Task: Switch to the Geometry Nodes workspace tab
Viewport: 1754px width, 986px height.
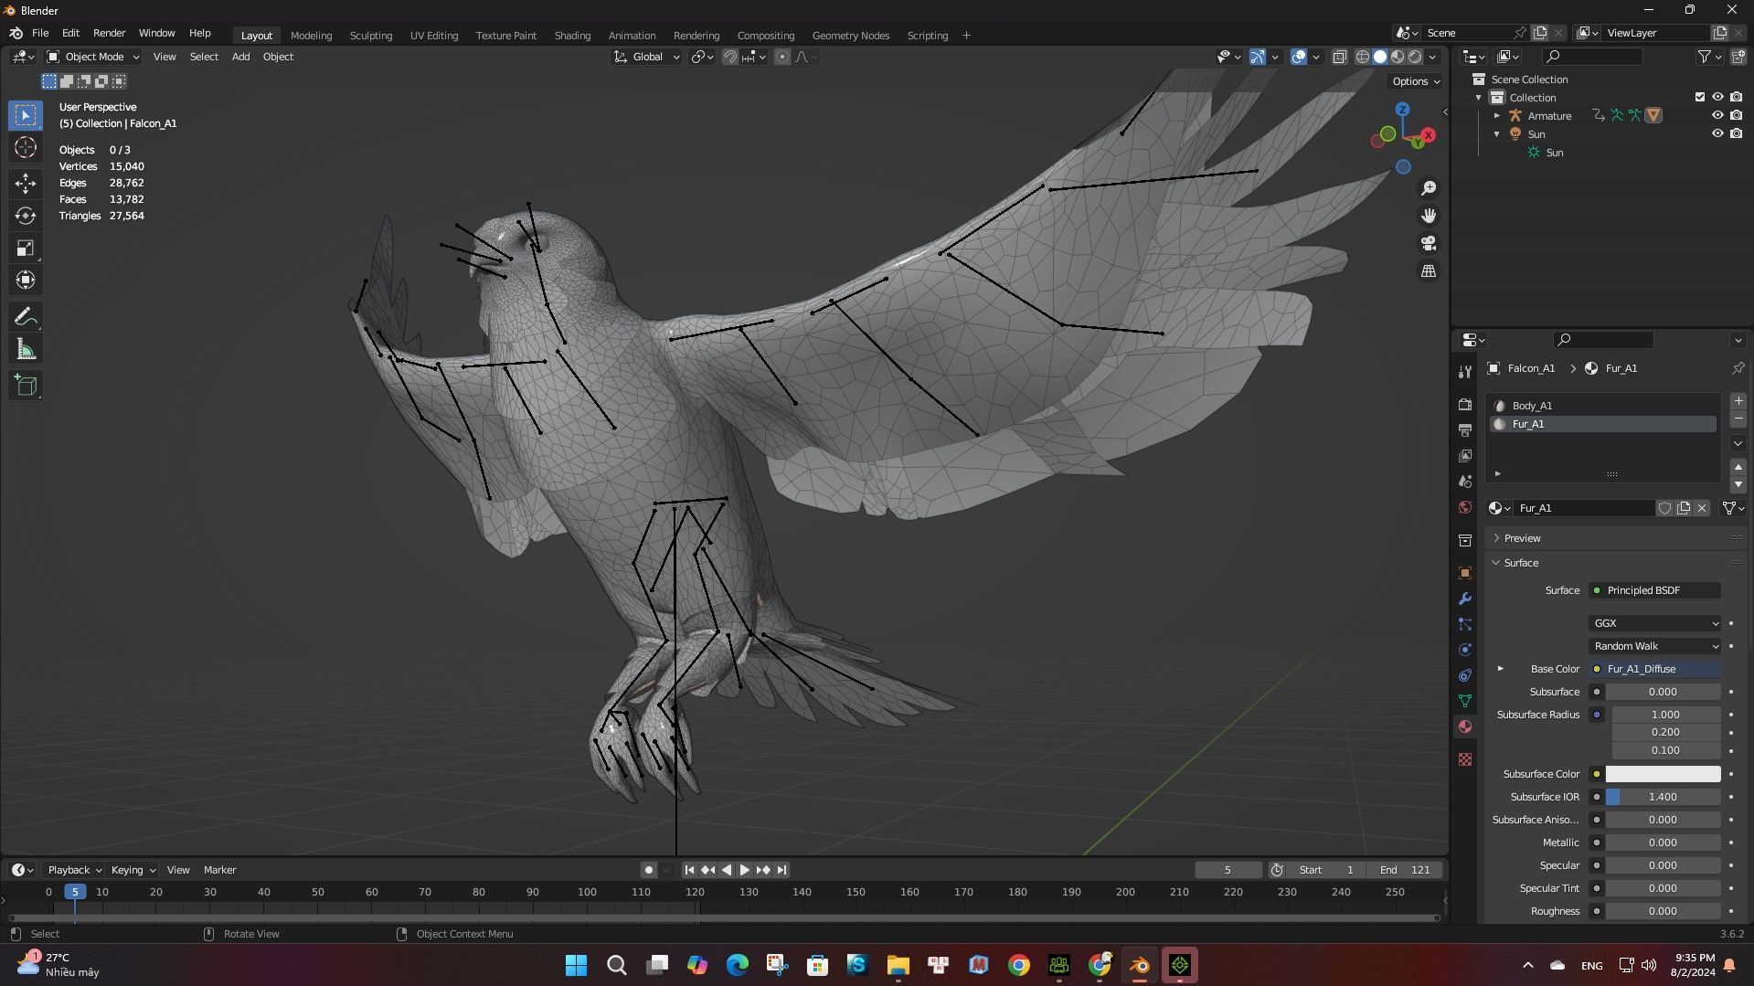Action: (850, 36)
